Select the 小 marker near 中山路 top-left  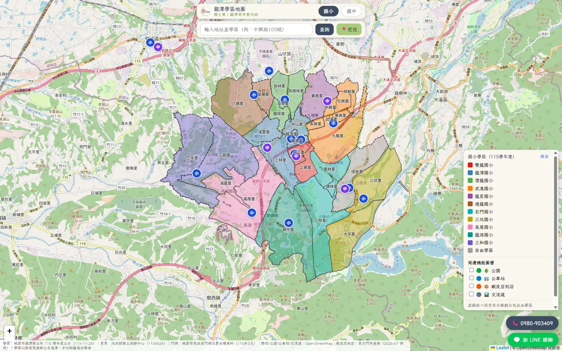pos(150,42)
